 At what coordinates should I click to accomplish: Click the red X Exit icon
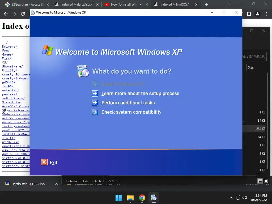pos(44,162)
